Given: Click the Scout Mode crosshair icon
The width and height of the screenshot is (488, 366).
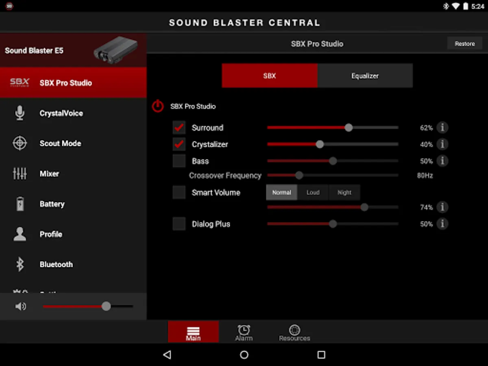Looking at the screenshot, I should (x=20, y=143).
